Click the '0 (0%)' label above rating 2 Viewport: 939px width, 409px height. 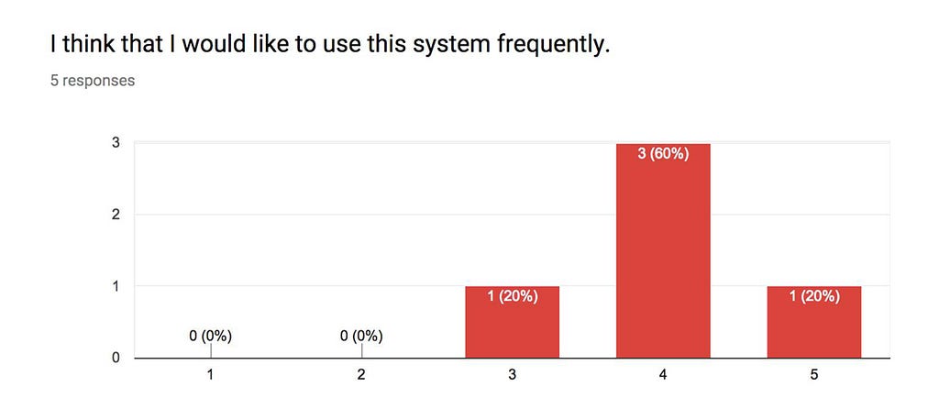(x=361, y=337)
